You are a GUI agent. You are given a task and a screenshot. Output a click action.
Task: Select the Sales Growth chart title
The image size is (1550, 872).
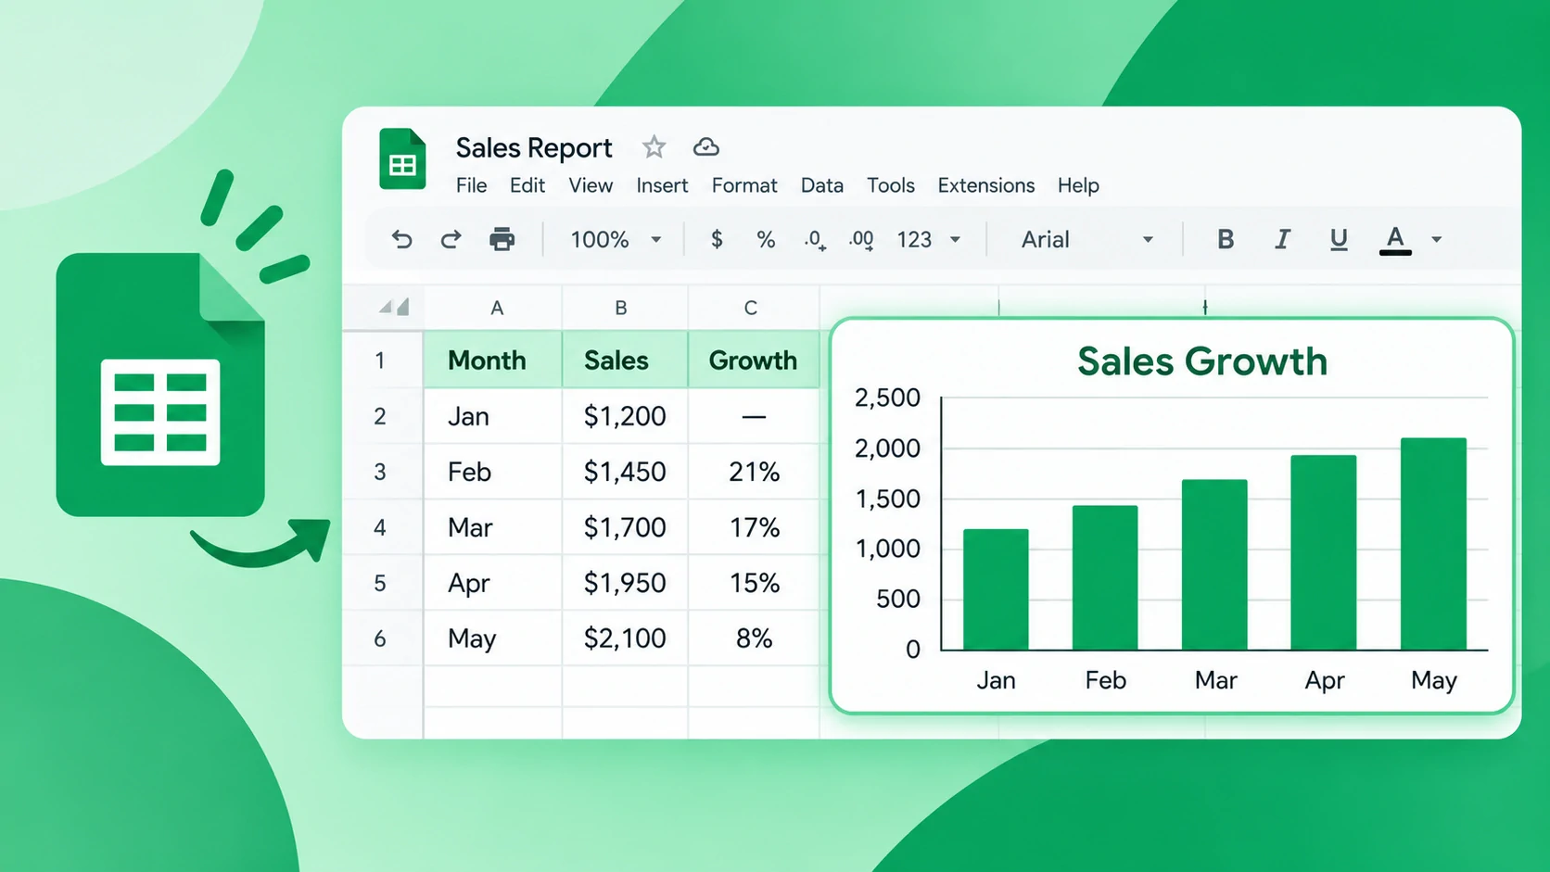pyautogui.click(x=1202, y=361)
